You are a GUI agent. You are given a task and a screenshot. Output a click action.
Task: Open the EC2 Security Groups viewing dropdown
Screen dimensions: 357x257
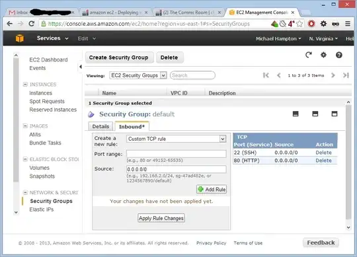138,75
